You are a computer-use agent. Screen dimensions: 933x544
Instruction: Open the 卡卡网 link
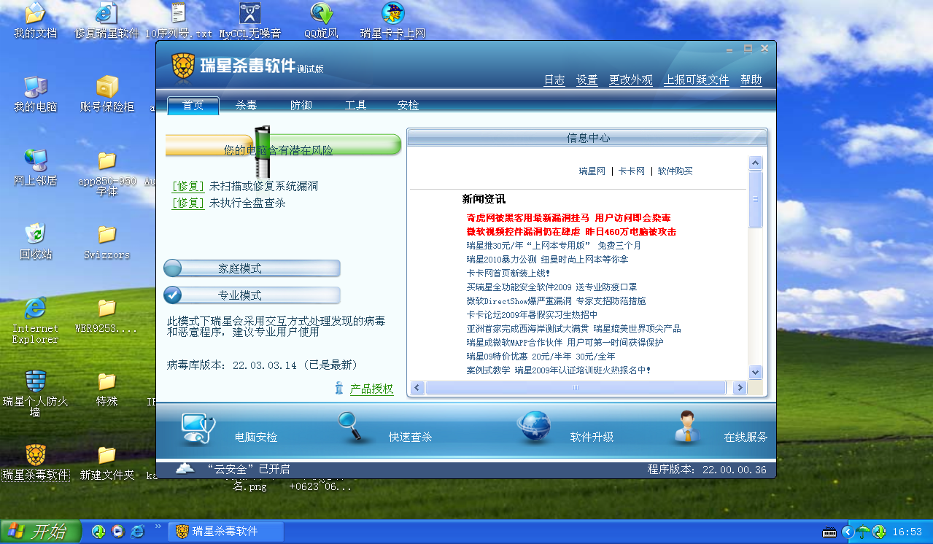(x=632, y=171)
